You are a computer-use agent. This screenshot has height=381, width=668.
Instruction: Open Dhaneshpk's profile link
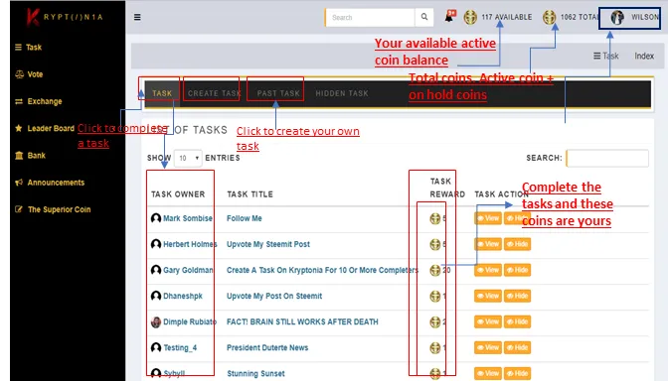(x=183, y=296)
